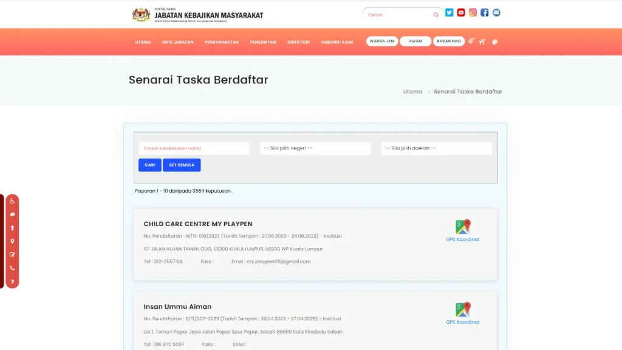The width and height of the screenshot is (622, 350).
Task: Open the Instagram profile icon
Action: point(473,13)
